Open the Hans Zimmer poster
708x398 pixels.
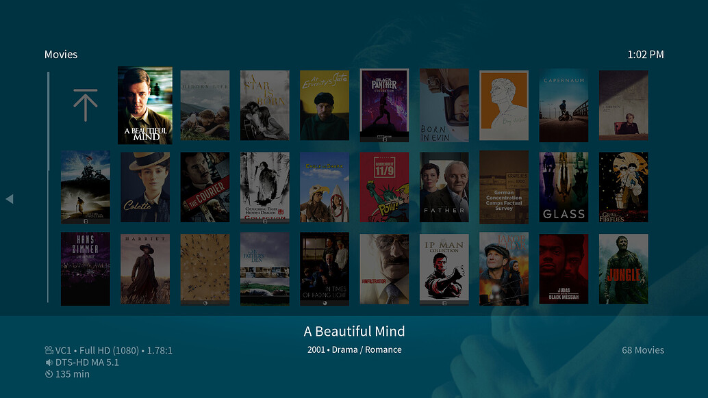86,269
